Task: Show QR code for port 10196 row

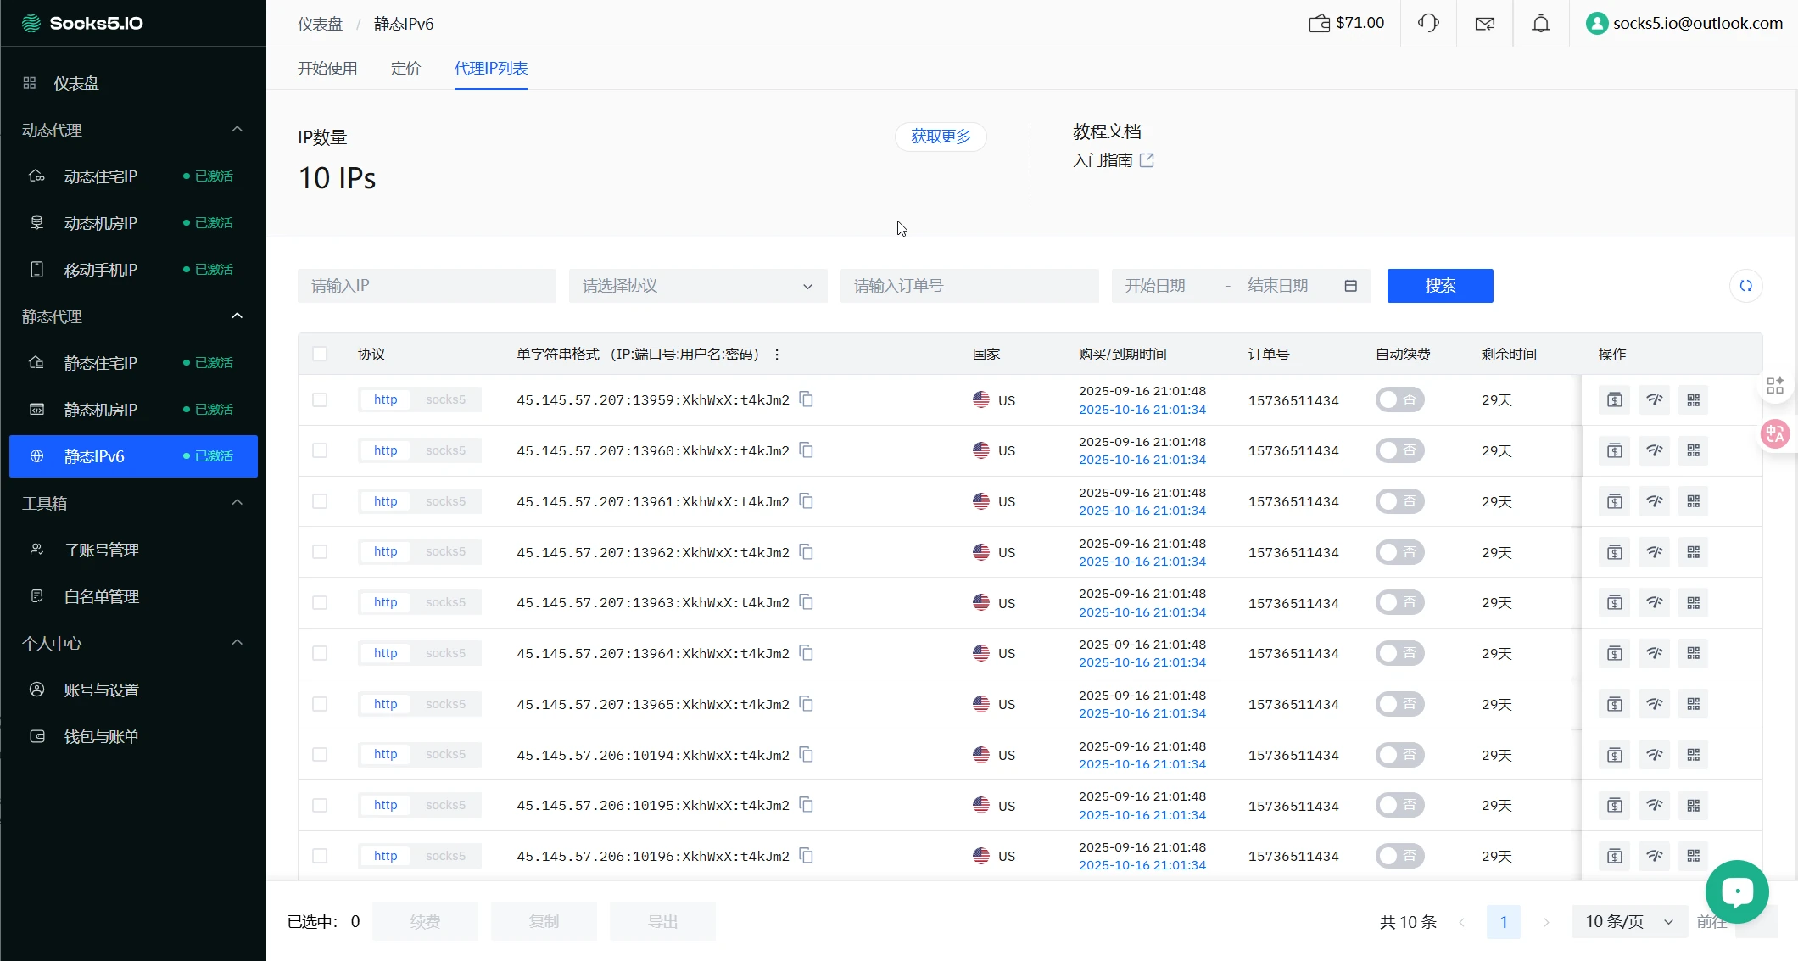Action: [1694, 856]
